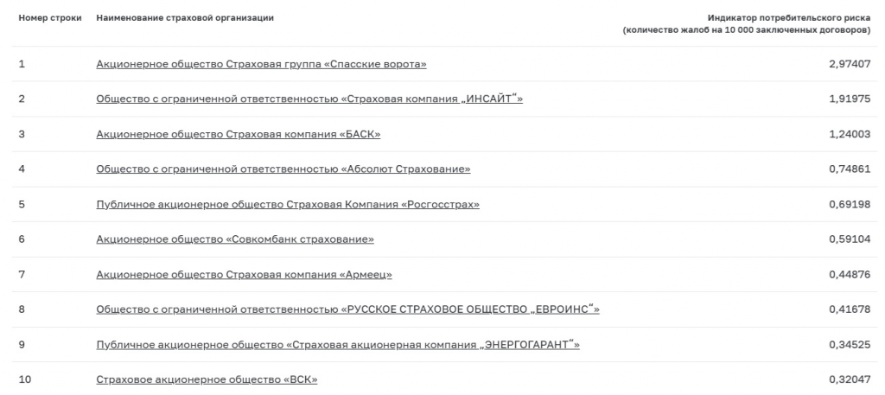Open the «Спасские ворота» insurance group link
This screenshot has width=885, height=395.
tap(261, 64)
